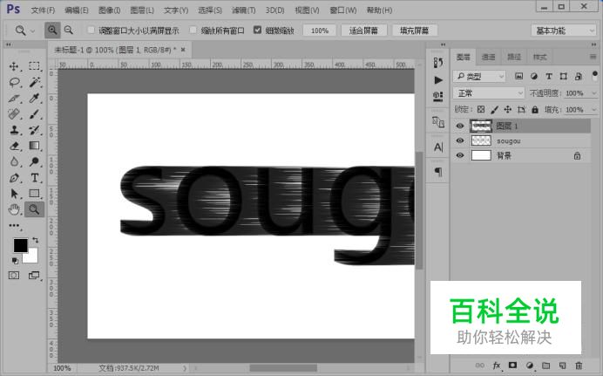Switch to the 通道 tab
Viewport: 603px width, 376px height.
tap(489, 57)
